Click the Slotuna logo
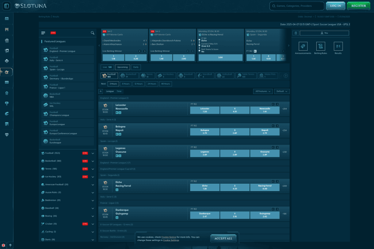The height and width of the screenshot is (249, 374). (x=31, y=6)
